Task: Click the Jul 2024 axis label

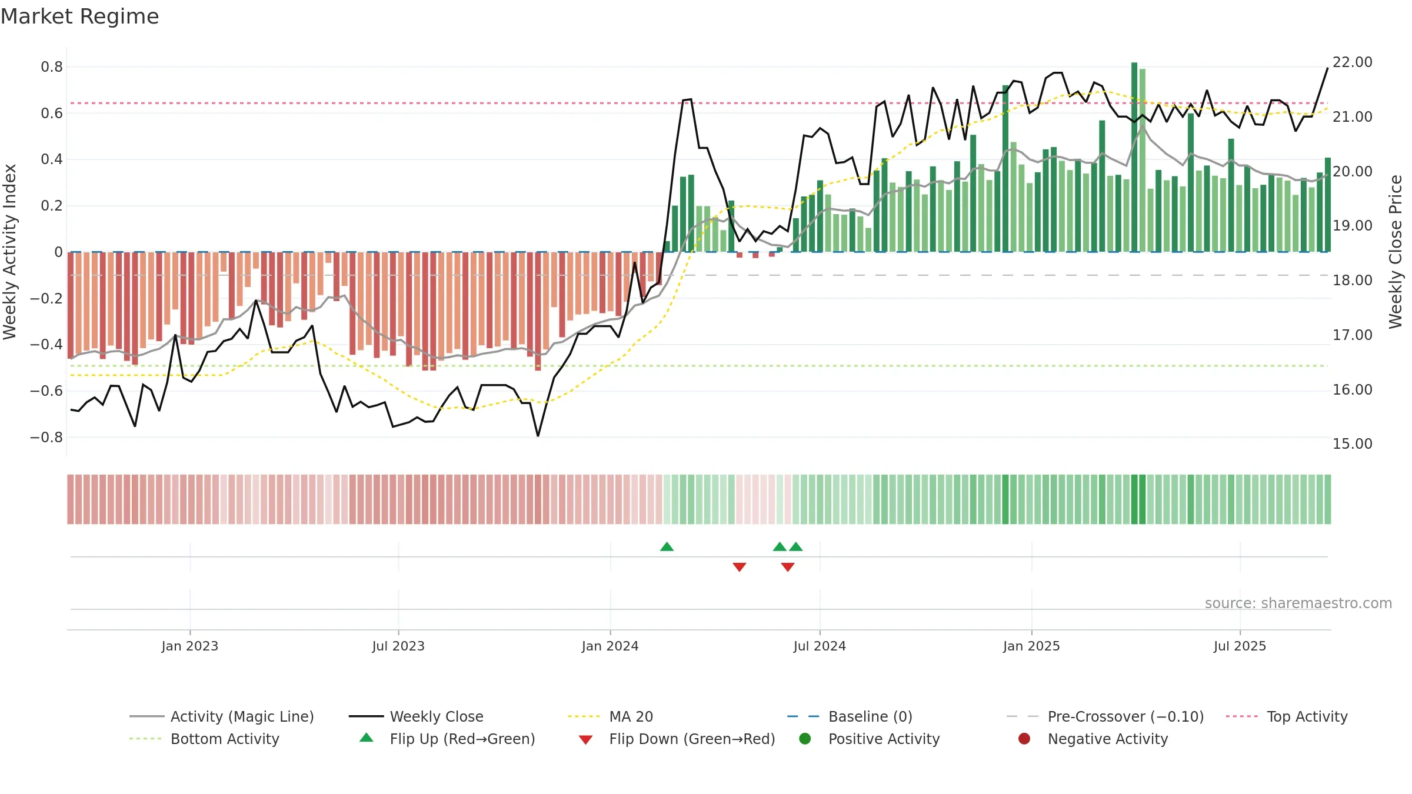Action: click(x=820, y=646)
